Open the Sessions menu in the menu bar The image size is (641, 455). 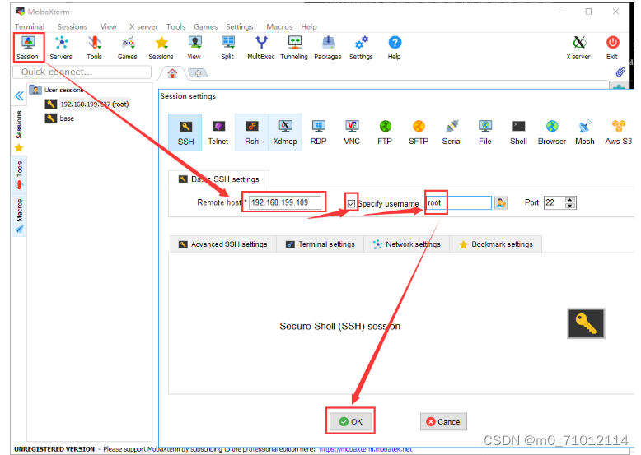73,26
